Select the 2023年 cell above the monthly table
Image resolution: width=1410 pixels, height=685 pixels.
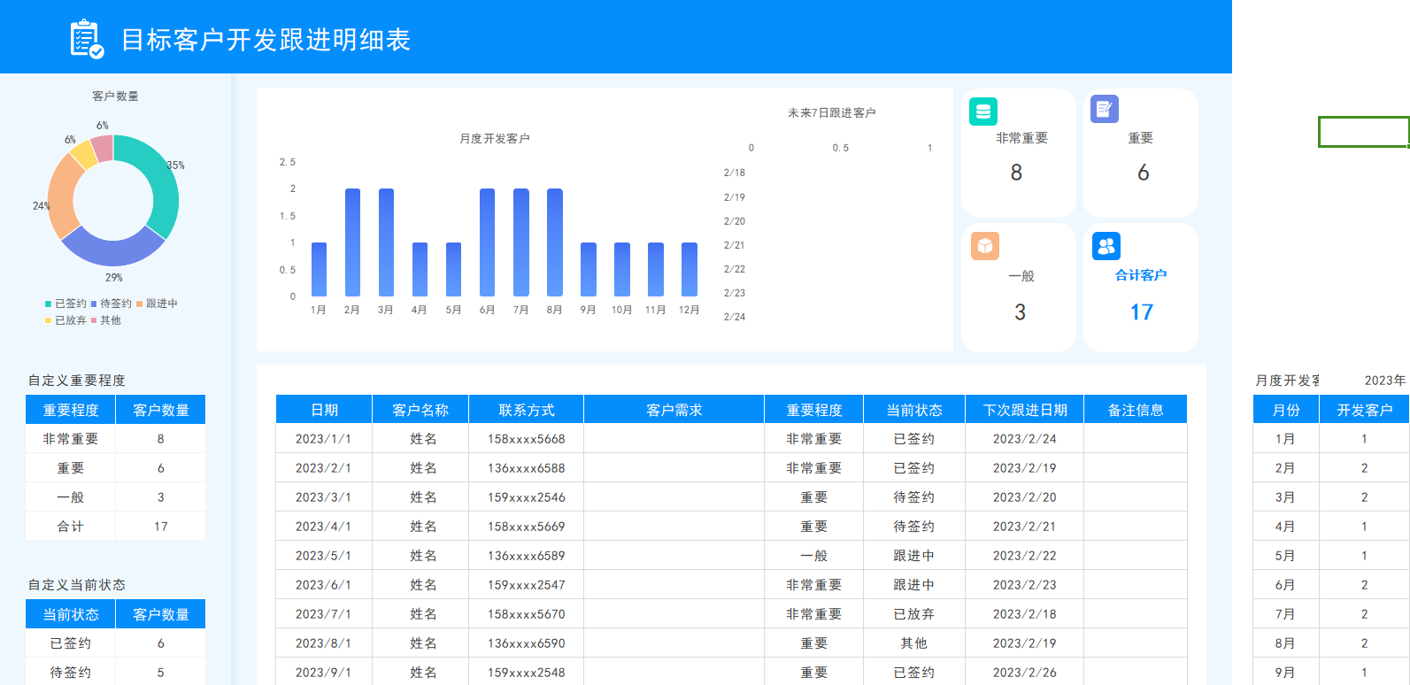tap(1364, 381)
